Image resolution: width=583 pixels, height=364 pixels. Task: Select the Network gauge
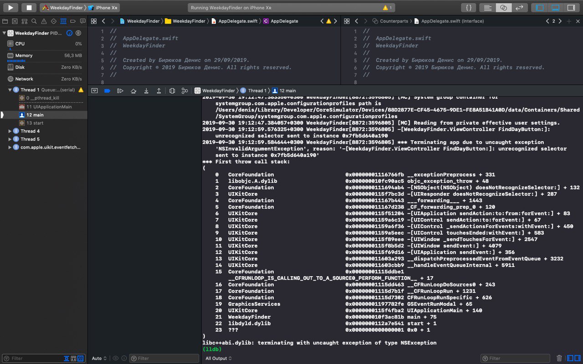[x=44, y=79]
